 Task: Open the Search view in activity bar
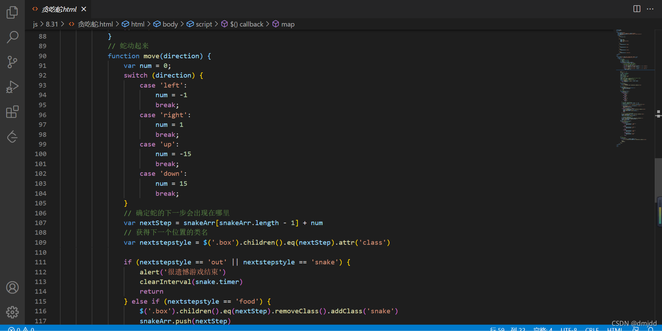12,37
